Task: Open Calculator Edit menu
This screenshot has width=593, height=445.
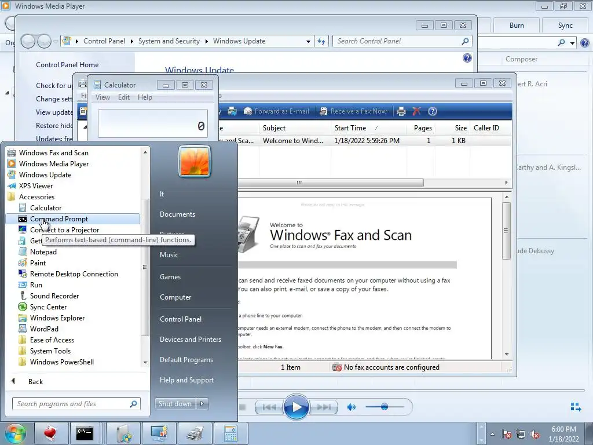Action: [124, 97]
